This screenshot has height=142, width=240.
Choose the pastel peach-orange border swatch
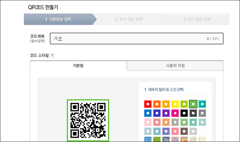pos(166,122)
